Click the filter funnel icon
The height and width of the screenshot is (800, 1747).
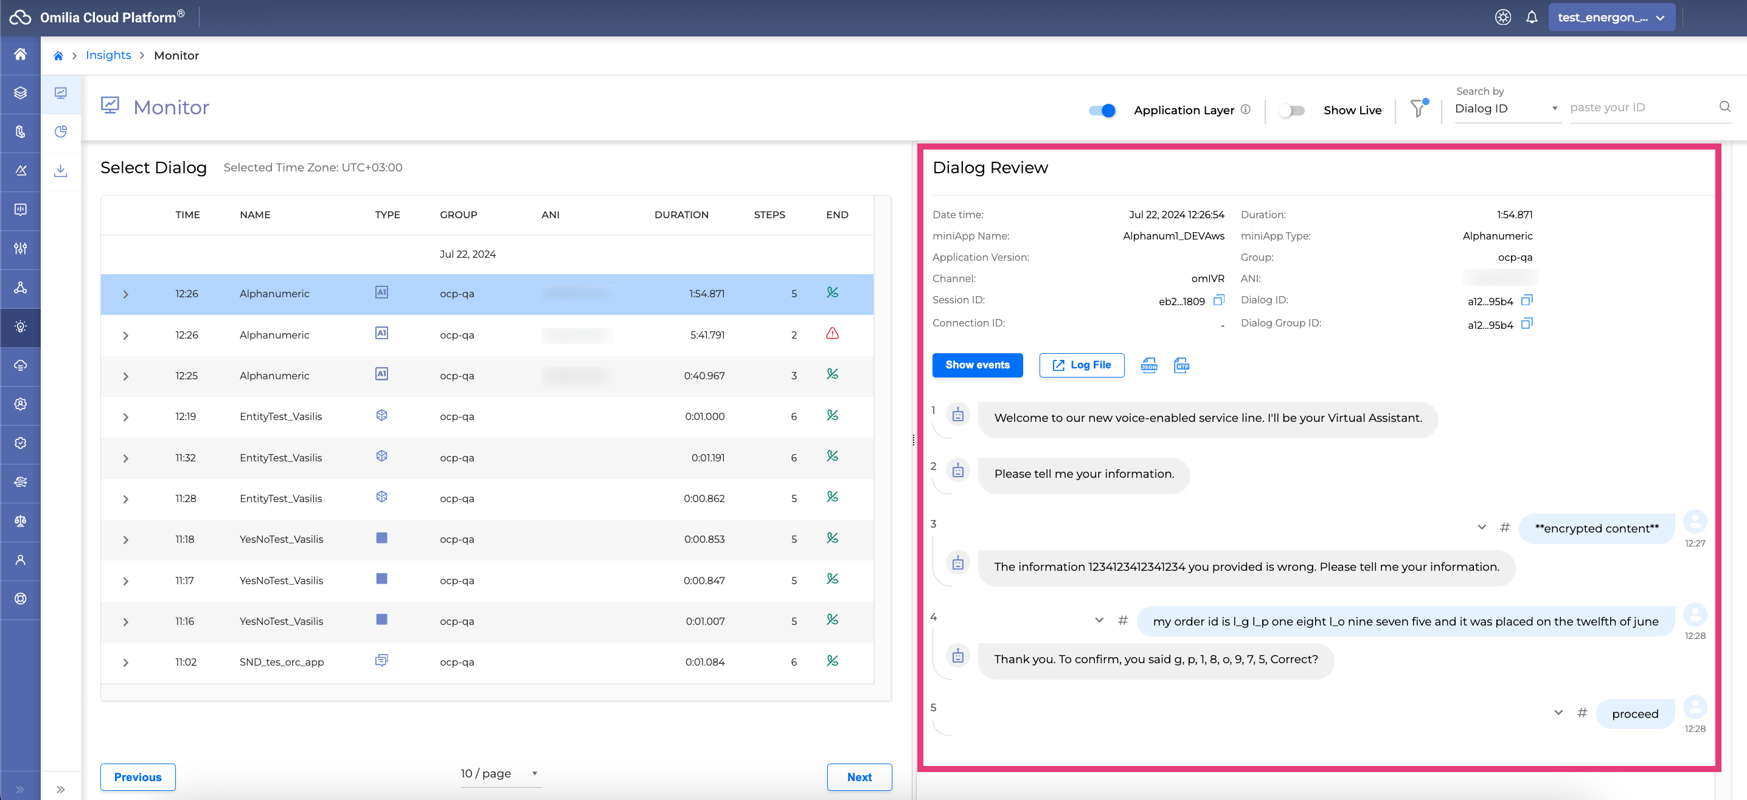coord(1417,109)
